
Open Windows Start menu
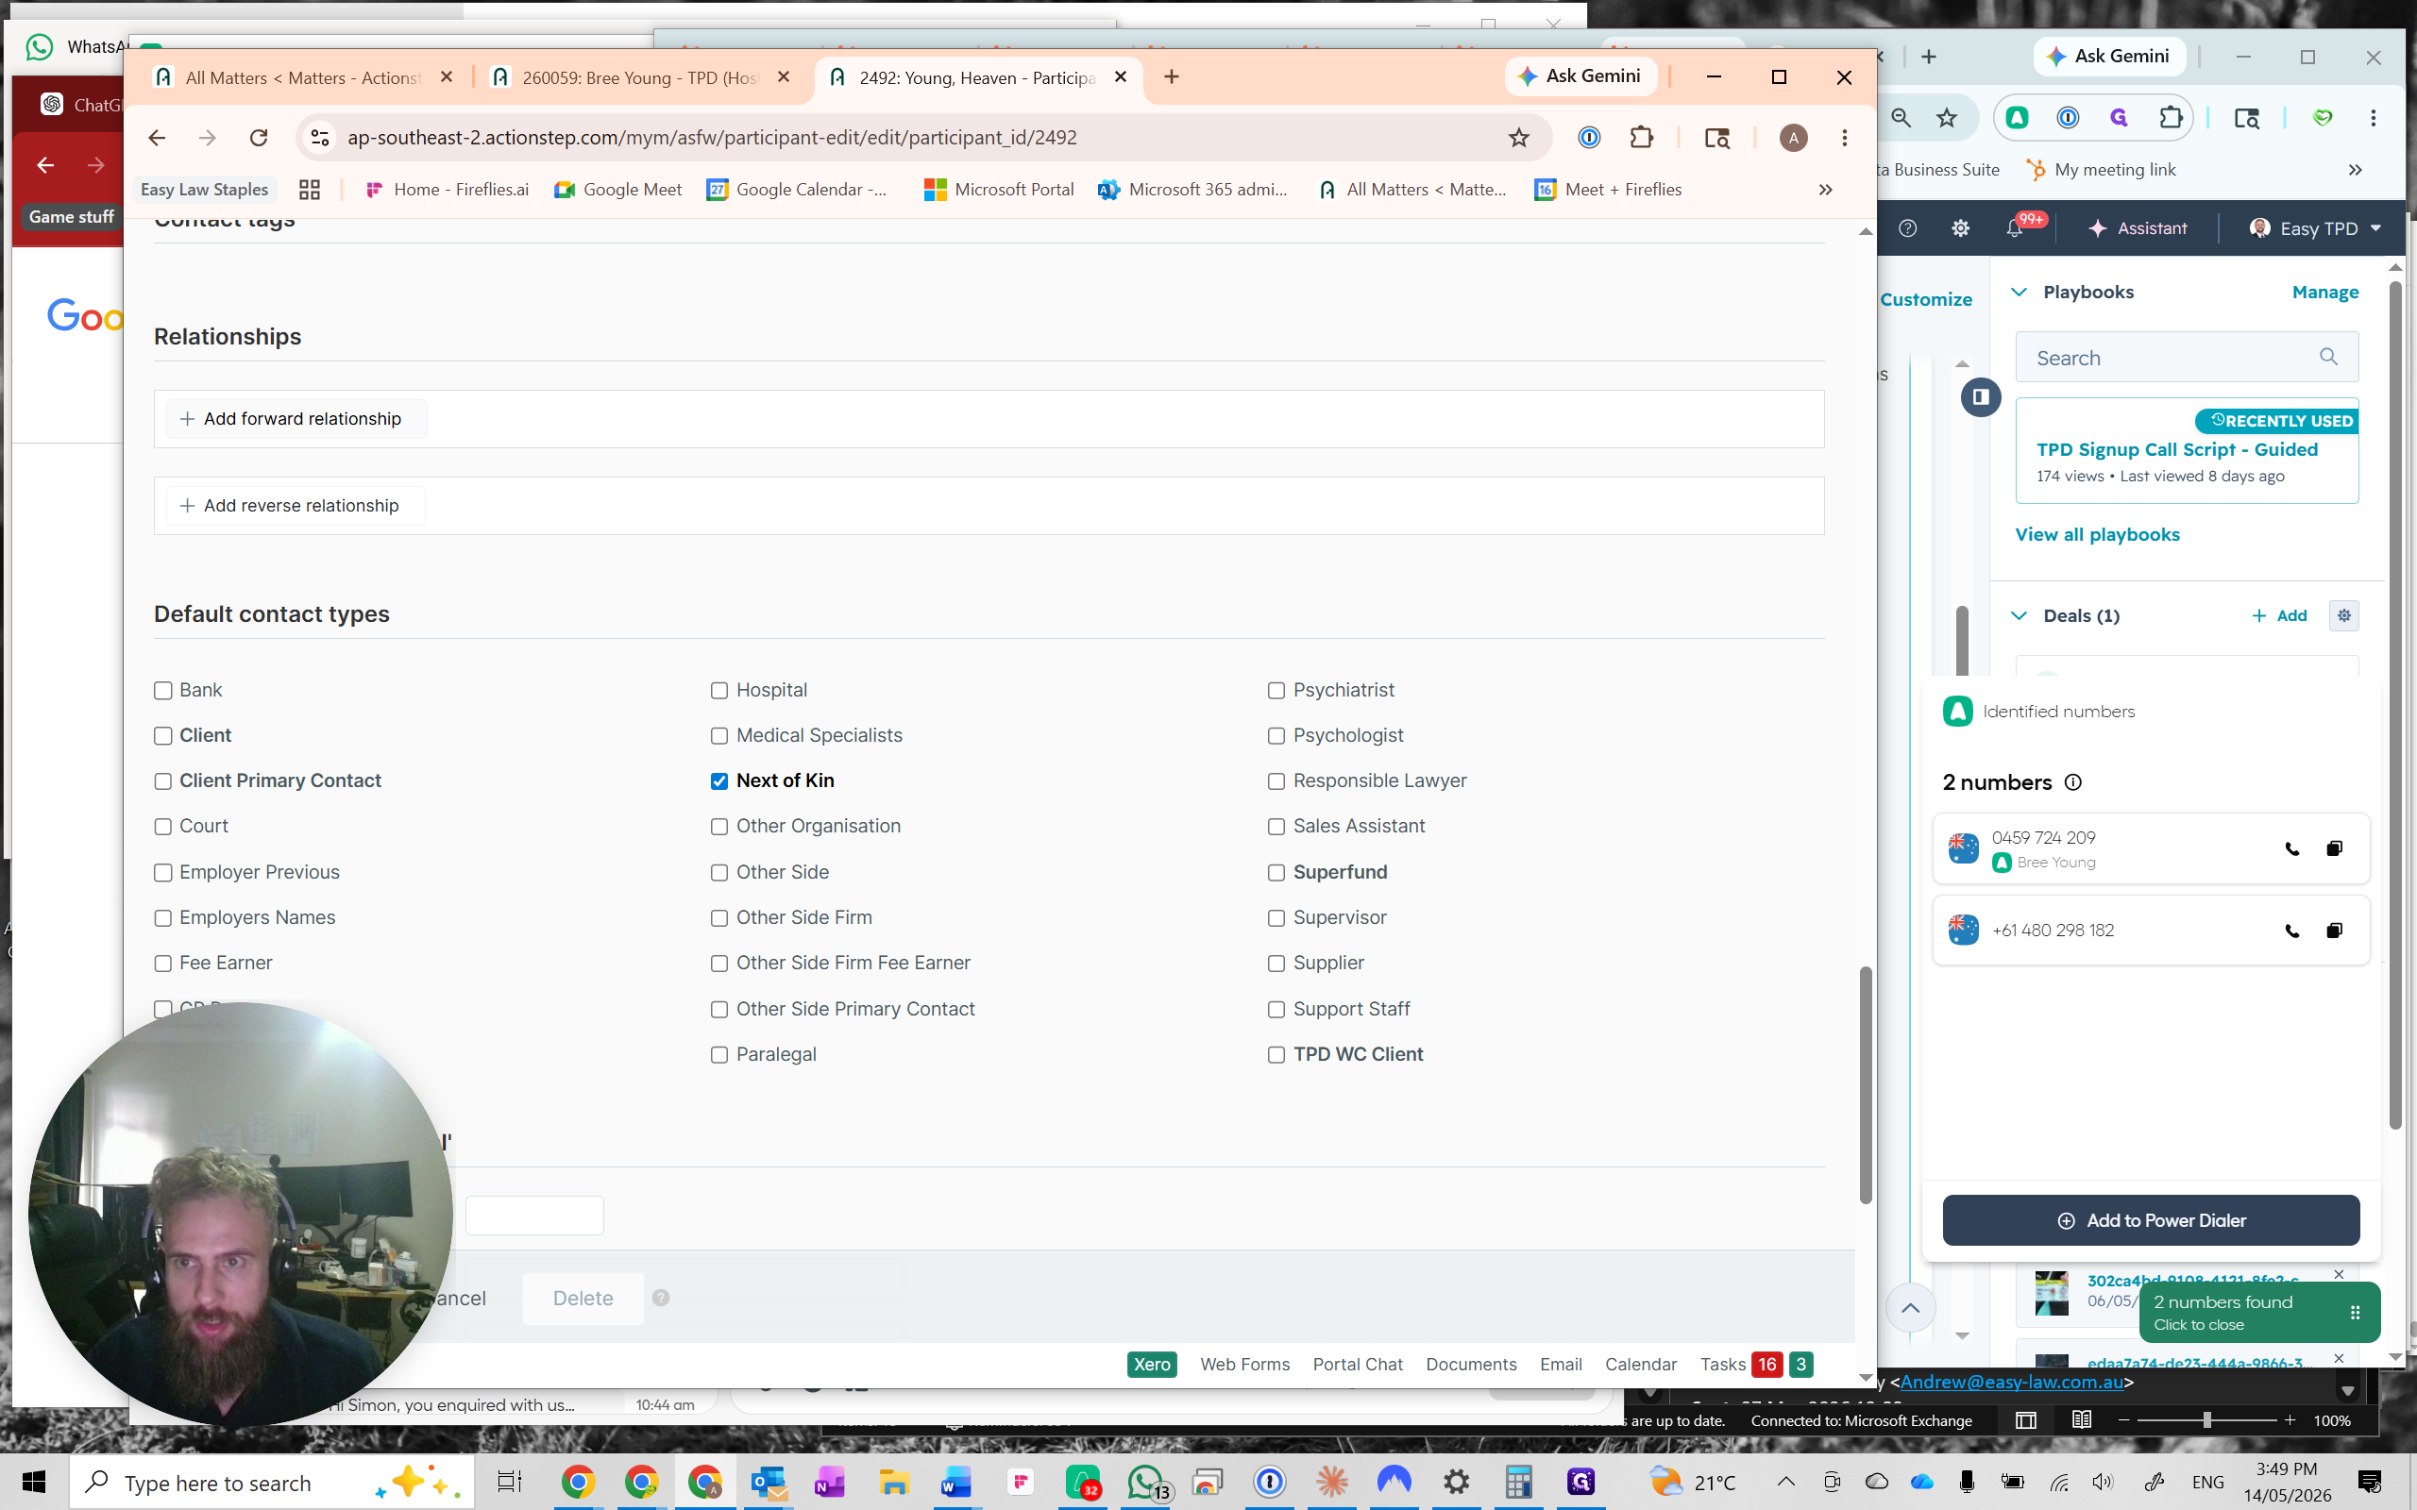(x=33, y=1482)
